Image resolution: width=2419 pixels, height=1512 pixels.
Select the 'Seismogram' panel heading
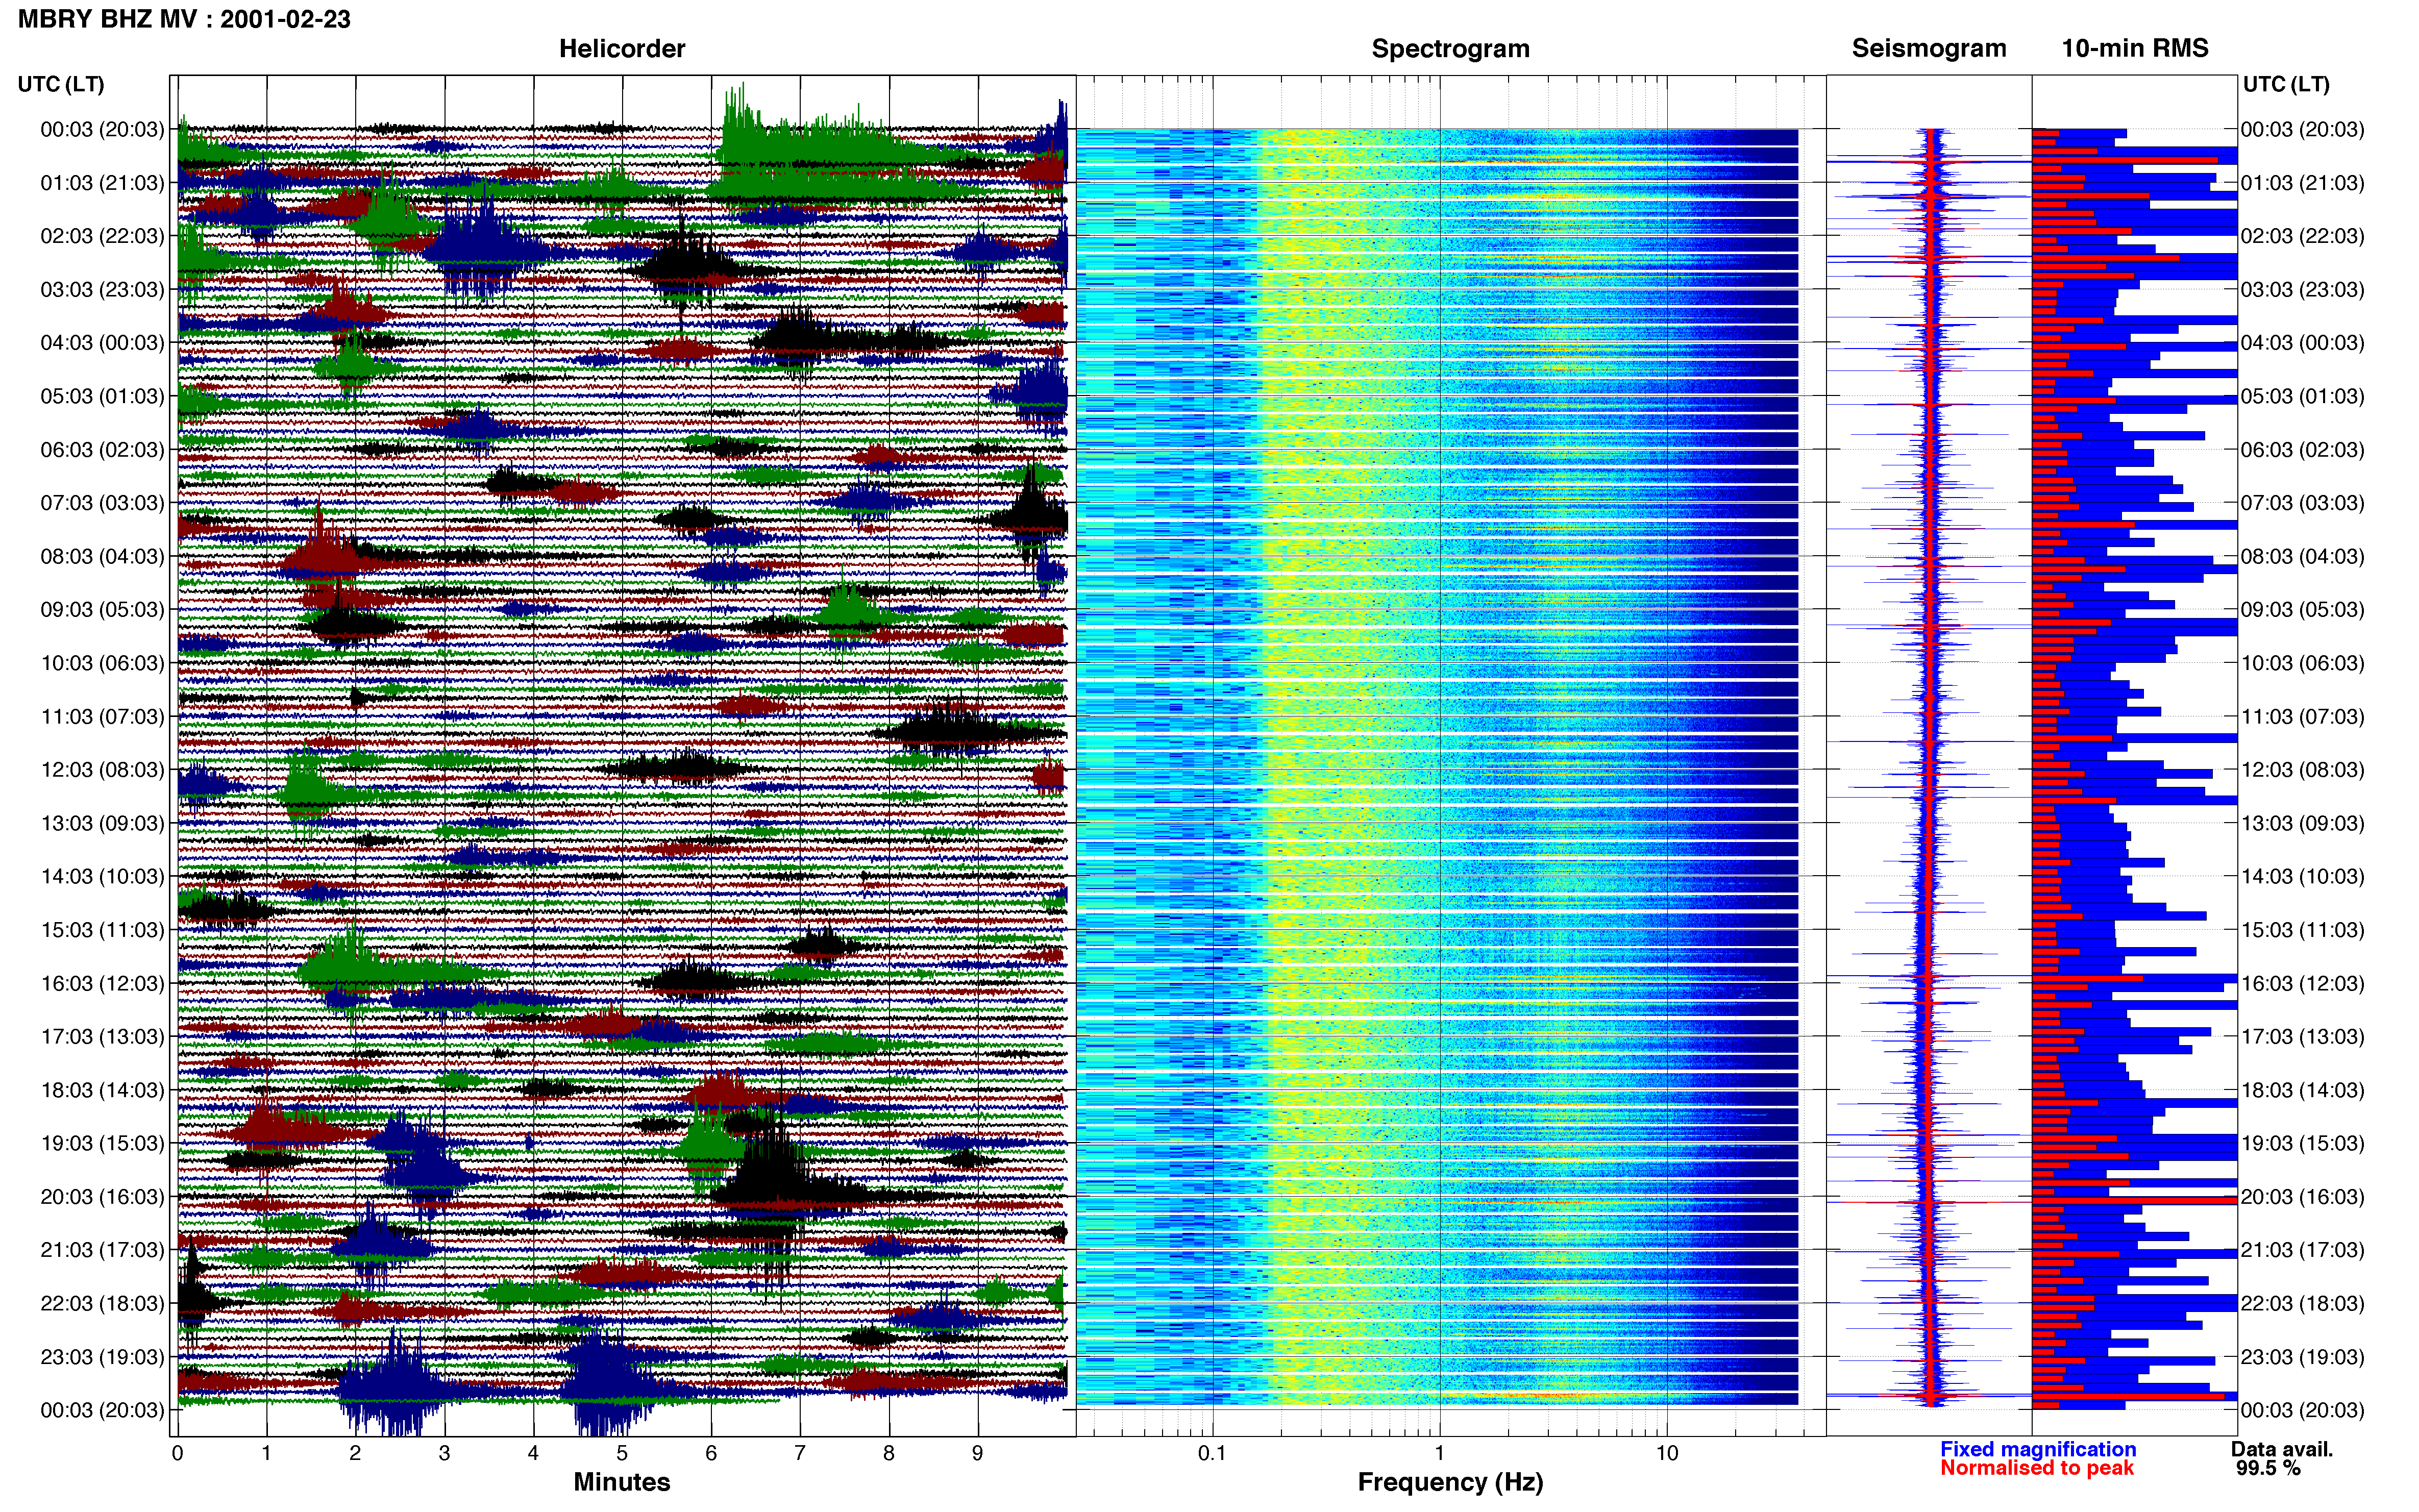point(1929,49)
